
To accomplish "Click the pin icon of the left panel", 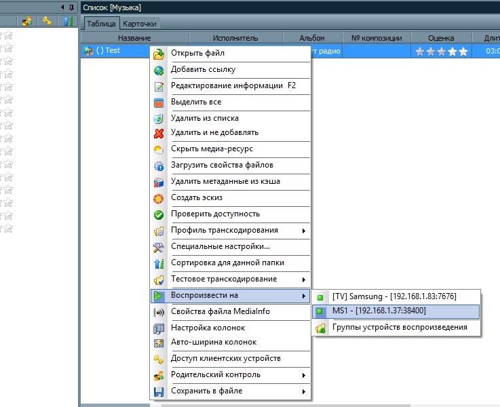I will (x=72, y=7).
